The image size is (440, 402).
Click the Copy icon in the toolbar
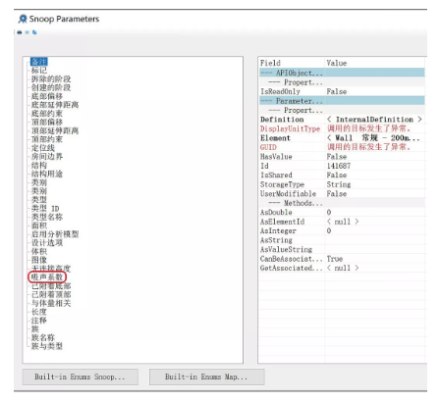[34, 32]
